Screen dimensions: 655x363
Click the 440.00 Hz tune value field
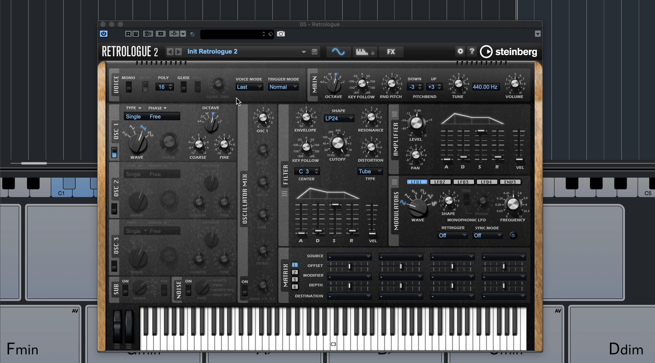tap(485, 87)
